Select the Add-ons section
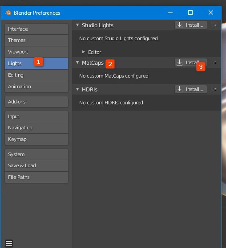Image resolution: width=226 pixels, height=248 pixels. [36, 102]
